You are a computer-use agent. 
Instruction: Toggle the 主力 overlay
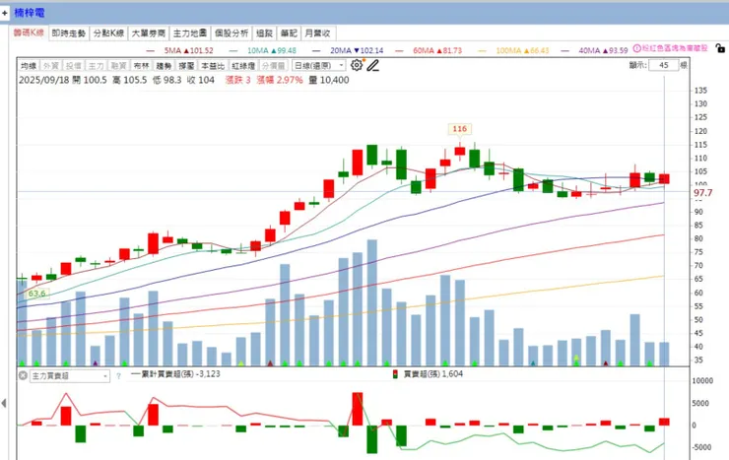97,66
